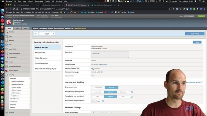
Task: Go to Chrome's home page button
Action: [x=17, y=9]
